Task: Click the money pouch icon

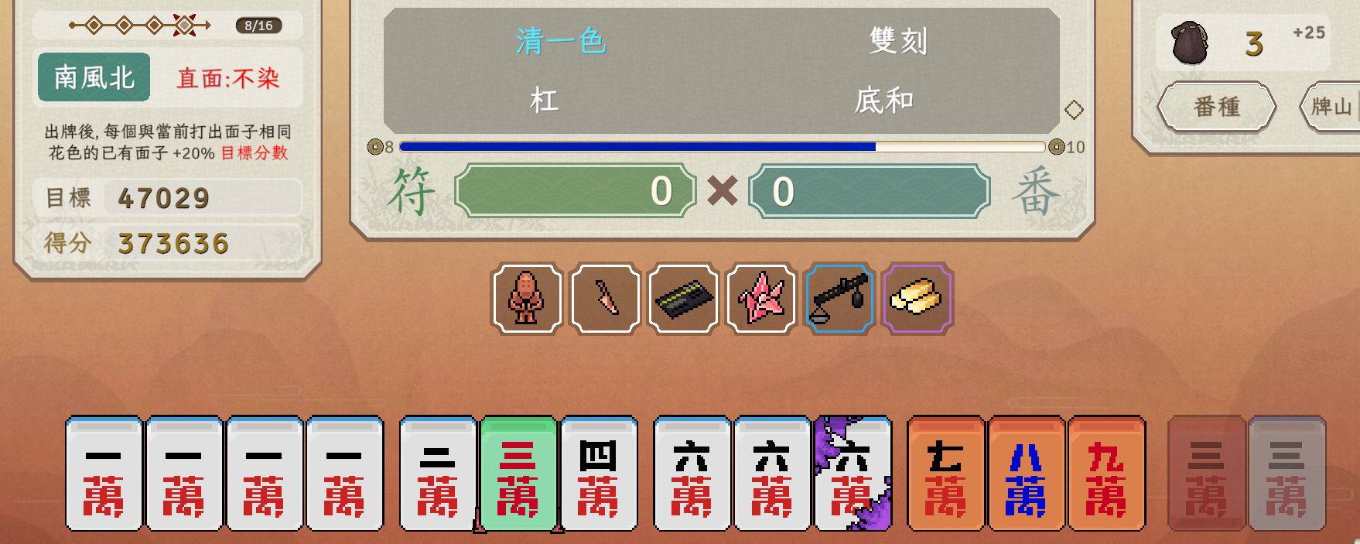Action: pyautogui.click(x=1189, y=43)
